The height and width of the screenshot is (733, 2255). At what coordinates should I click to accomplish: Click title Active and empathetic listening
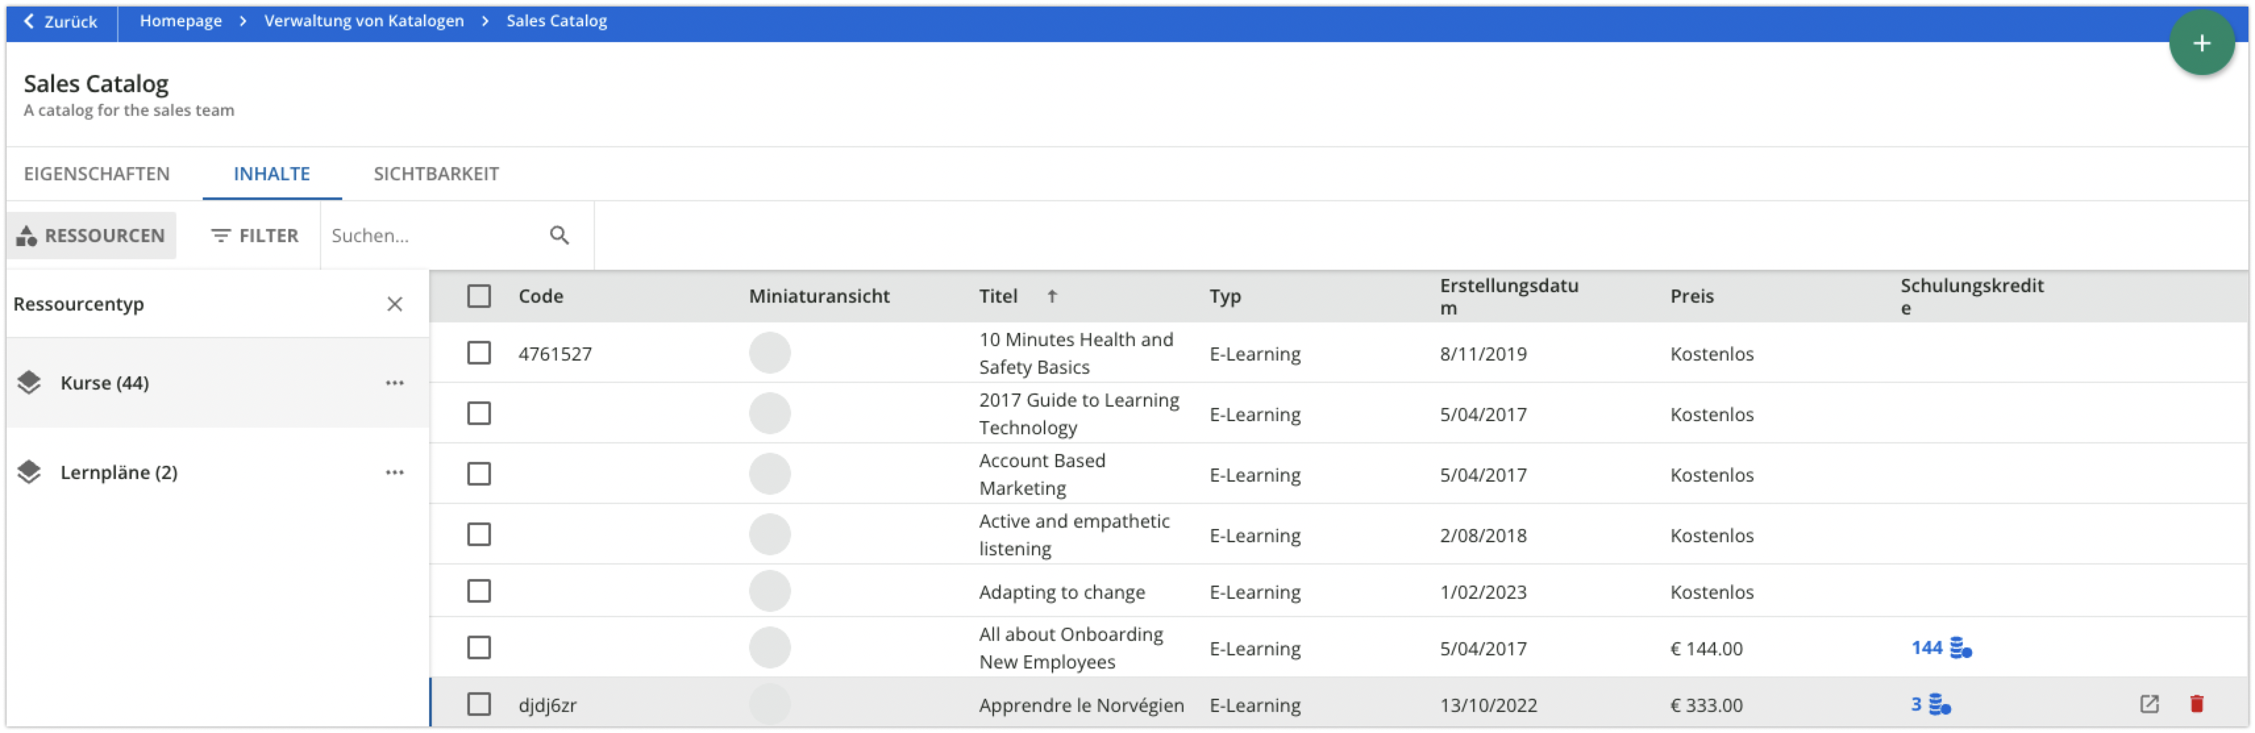coord(1074,534)
